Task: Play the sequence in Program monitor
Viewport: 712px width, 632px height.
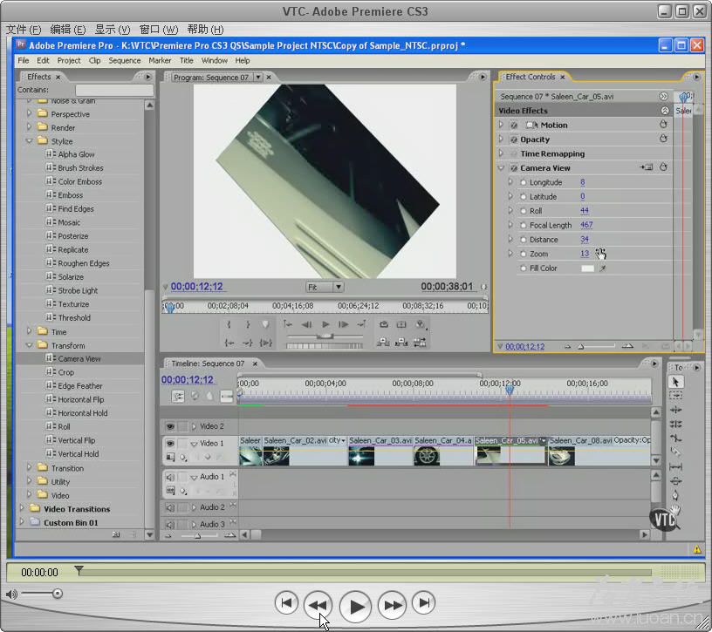Action: 325,324
